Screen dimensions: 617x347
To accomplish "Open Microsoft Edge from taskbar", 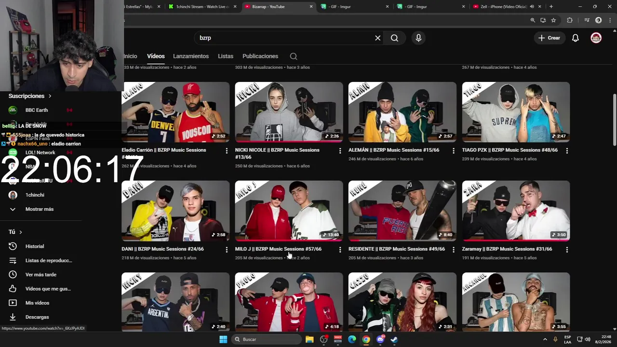I will (352, 339).
